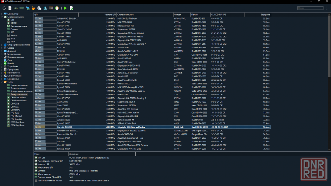Expand the Мультимедиа tree node
Viewport: 331px width, 186px height.
coord(2,54)
